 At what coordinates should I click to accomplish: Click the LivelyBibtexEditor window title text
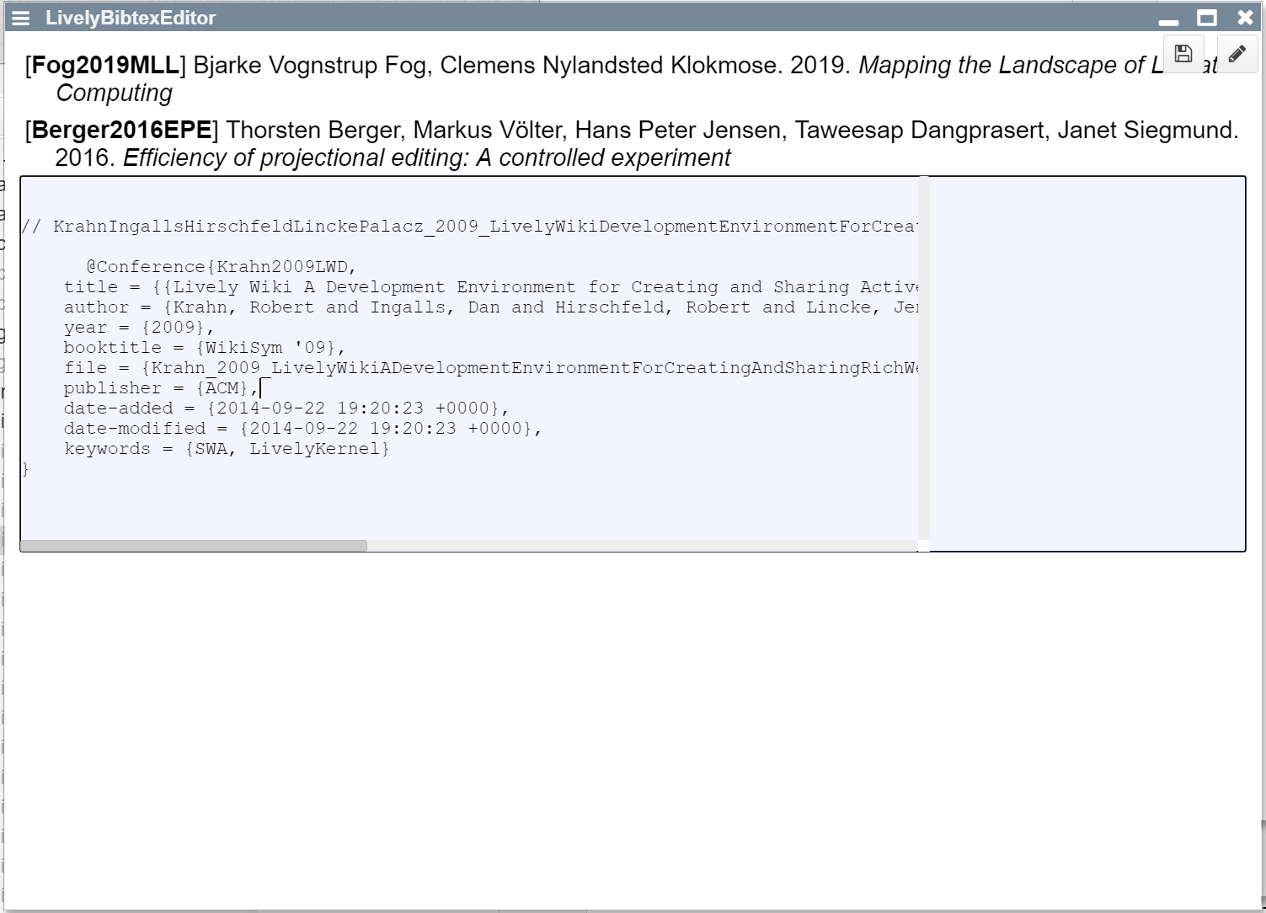131,18
